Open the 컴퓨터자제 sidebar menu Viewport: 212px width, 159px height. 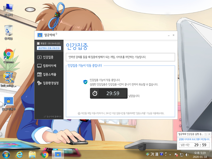point(49,66)
